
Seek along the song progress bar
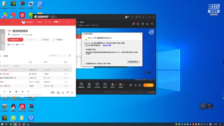pyautogui.click(x=18, y=95)
